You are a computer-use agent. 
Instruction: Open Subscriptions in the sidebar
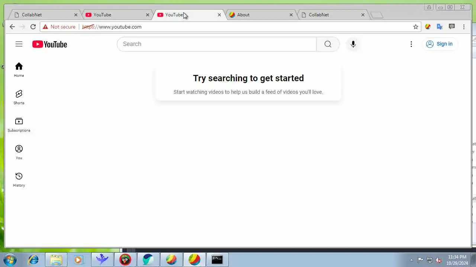click(x=19, y=125)
